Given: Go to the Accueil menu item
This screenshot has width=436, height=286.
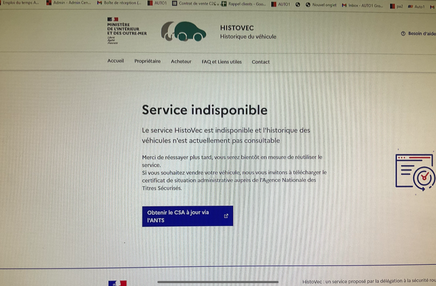Looking at the screenshot, I should 116,61.
